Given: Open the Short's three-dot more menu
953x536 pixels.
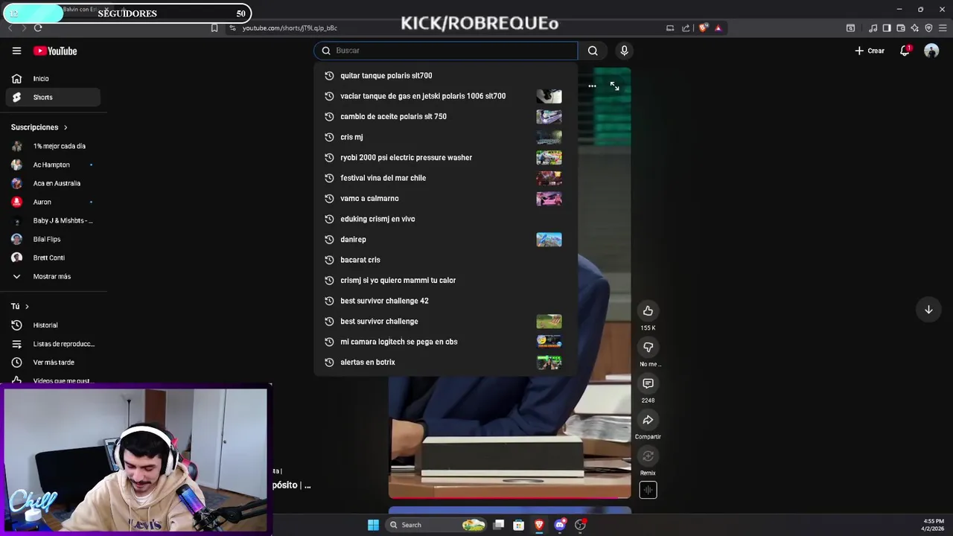Looking at the screenshot, I should [x=592, y=86].
